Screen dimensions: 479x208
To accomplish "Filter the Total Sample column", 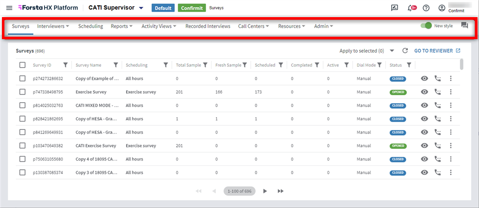I will [205, 65].
